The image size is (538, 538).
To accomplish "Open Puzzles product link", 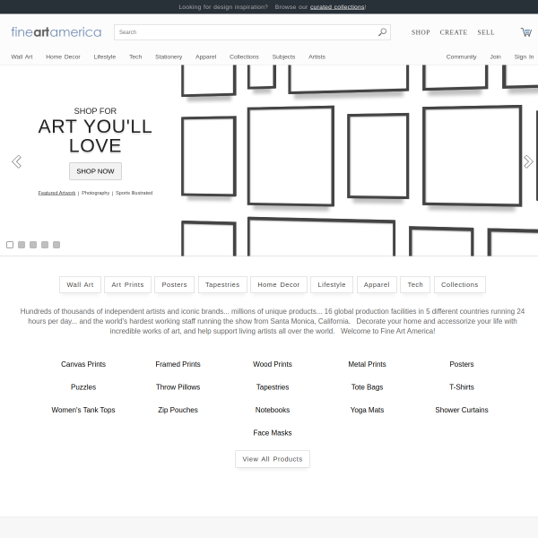I will tap(83, 387).
